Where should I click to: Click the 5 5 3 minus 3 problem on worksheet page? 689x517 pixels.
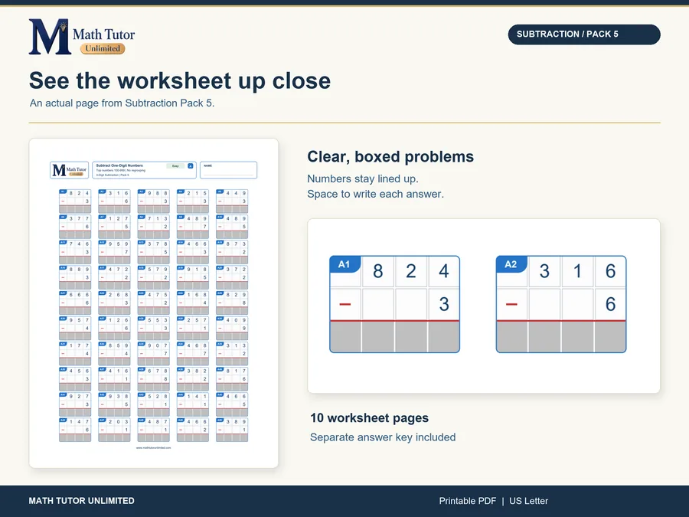click(x=153, y=328)
